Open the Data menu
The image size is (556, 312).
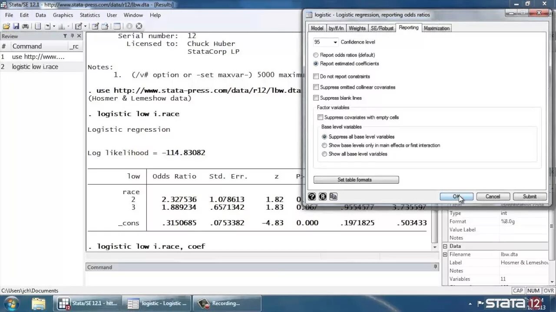point(41,15)
